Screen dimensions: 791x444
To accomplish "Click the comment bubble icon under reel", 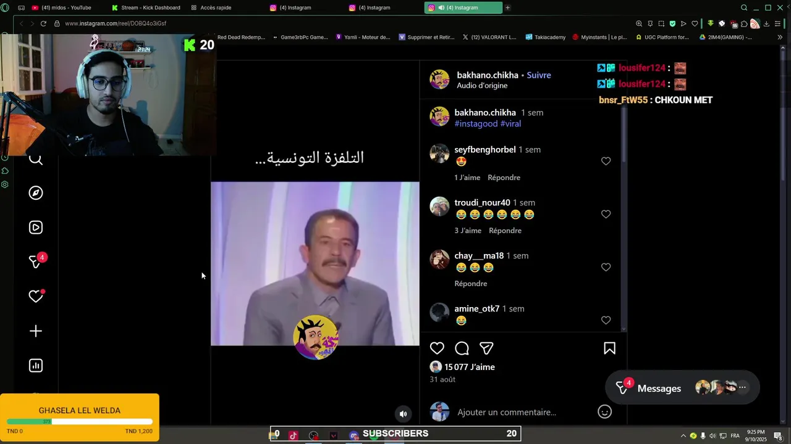I will (462, 348).
